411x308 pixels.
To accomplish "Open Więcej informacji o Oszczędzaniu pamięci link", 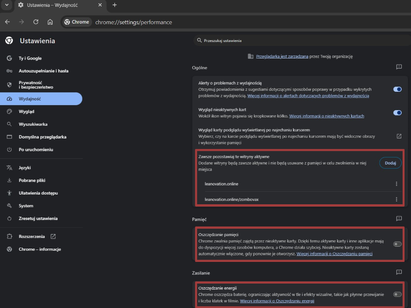I will [335, 254].
